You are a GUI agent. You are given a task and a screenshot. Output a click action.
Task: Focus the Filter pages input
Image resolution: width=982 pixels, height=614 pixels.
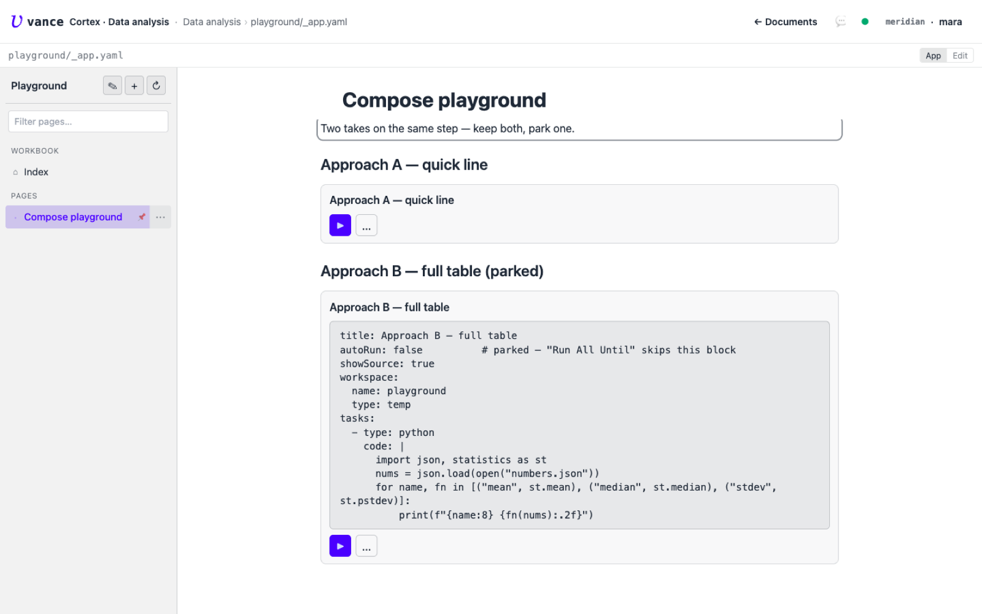click(88, 122)
